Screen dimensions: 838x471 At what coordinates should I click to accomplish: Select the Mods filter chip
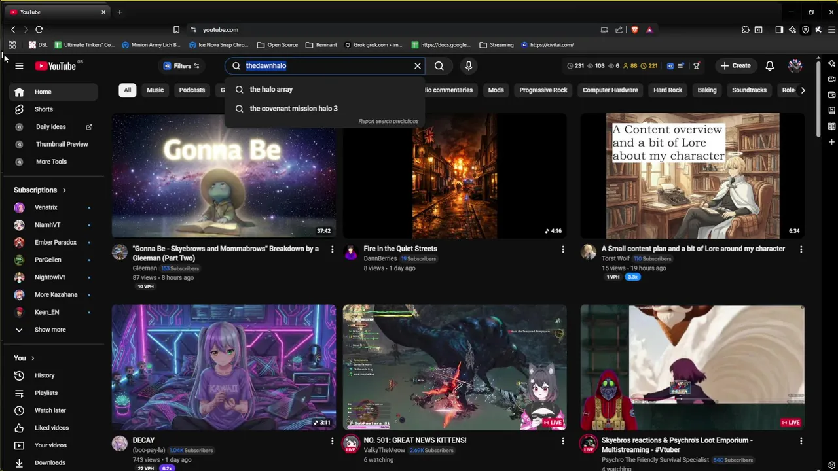click(x=496, y=90)
